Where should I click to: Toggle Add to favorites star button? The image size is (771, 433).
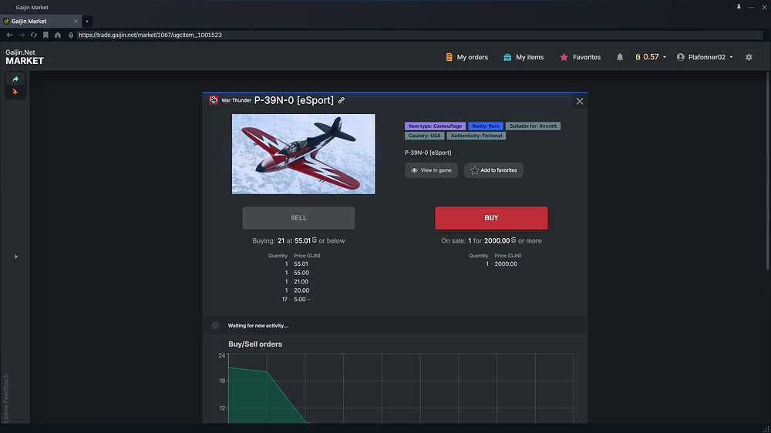point(493,170)
